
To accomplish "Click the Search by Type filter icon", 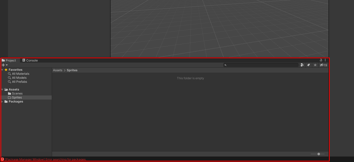I will point(302,65).
